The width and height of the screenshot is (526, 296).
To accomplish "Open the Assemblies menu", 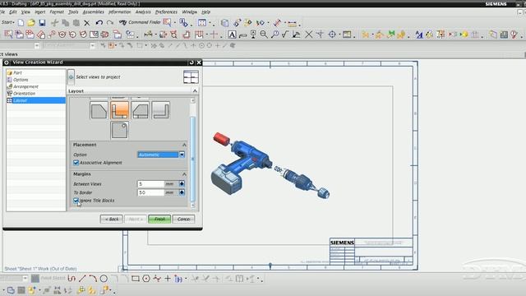I will point(93,12).
